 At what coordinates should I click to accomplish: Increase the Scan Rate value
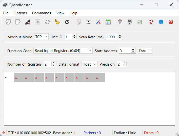[120, 35]
